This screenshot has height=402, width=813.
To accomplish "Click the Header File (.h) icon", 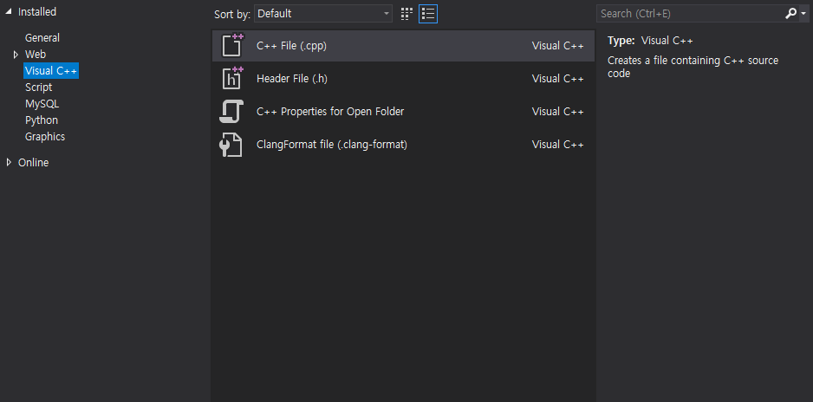I will [x=232, y=78].
